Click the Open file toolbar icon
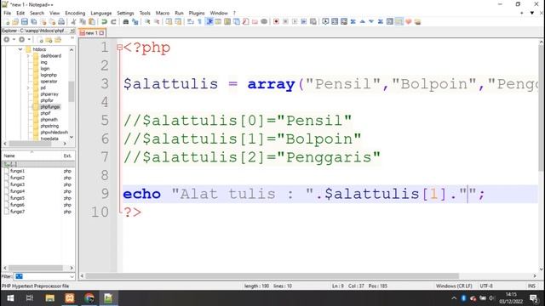545x306 pixels. point(15,22)
